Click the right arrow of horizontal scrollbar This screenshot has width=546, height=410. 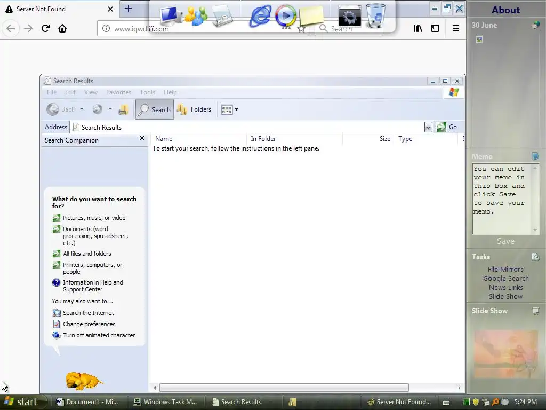pyautogui.click(x=459, y=388)
